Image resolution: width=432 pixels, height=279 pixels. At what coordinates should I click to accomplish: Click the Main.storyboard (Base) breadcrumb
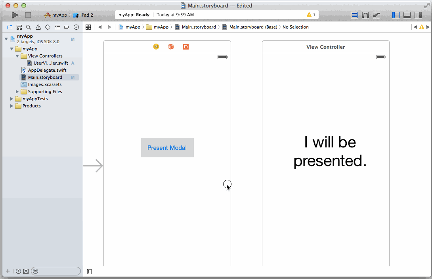[250, 27]
